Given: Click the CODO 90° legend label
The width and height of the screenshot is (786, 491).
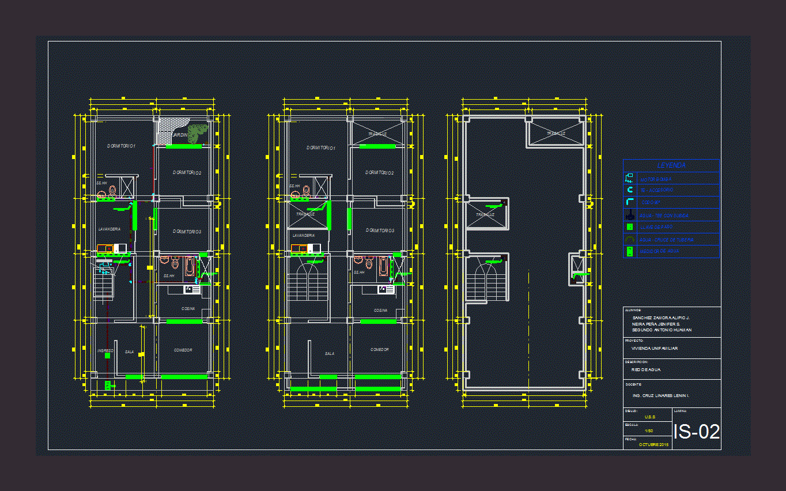Looking at the screenshot, I should coord(651,202).
